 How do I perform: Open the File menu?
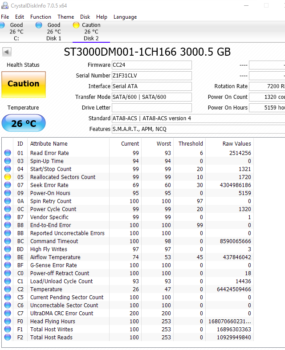tap(5, 17)
